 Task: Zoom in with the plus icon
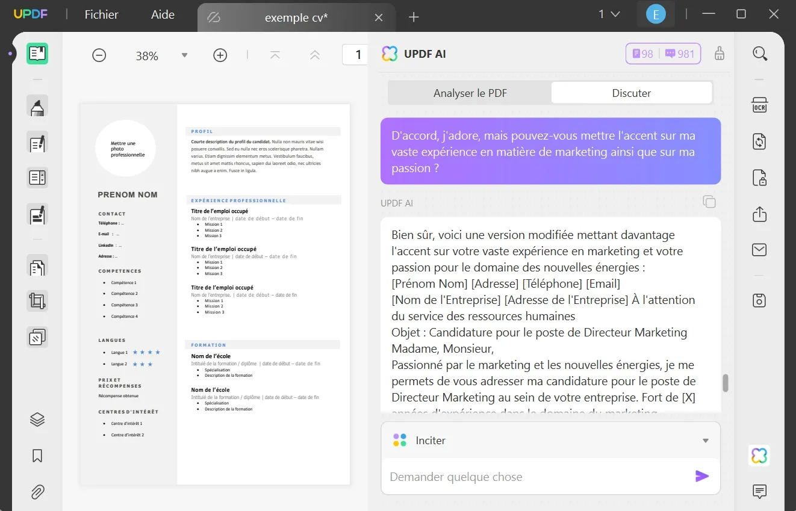220,55
